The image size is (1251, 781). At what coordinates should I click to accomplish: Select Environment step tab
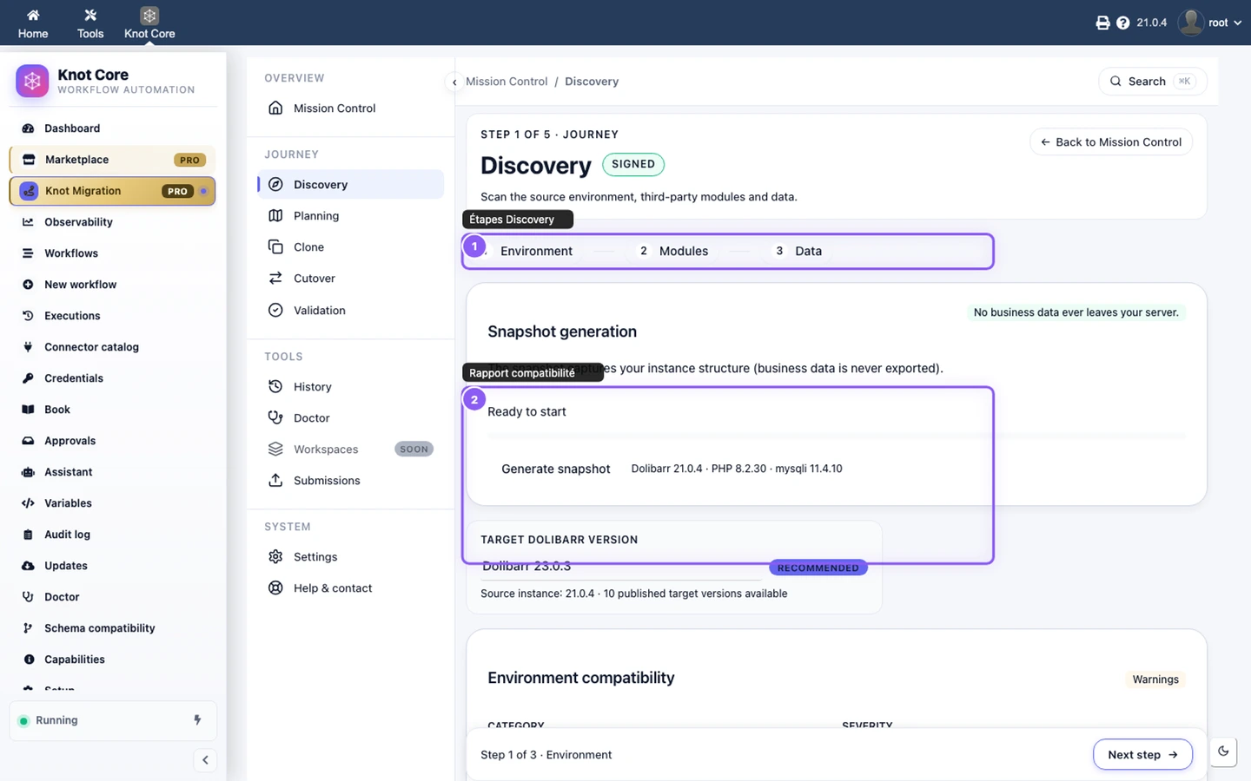coord(523,251)
